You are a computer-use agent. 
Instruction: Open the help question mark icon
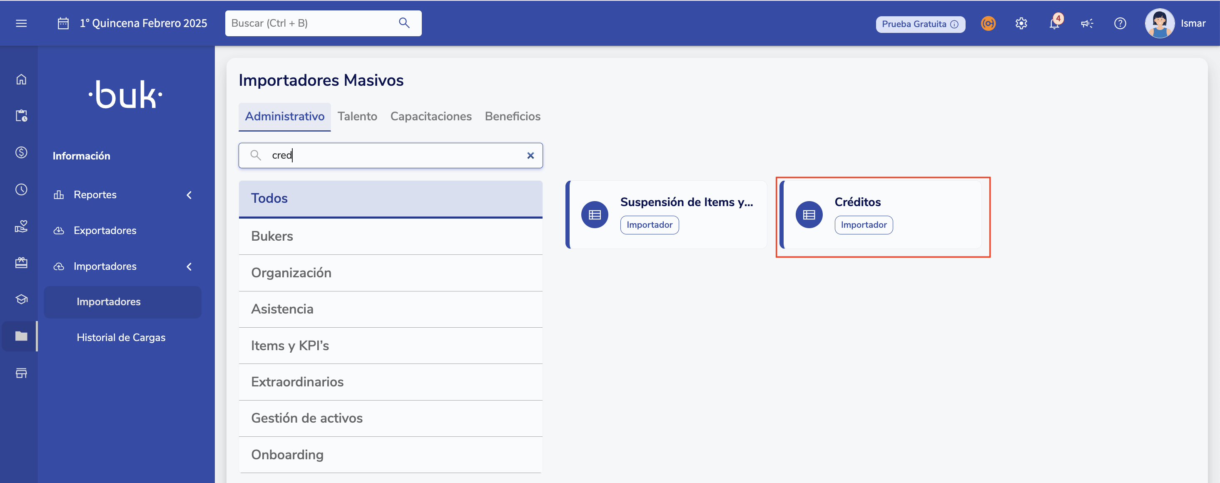point(1120,23)
